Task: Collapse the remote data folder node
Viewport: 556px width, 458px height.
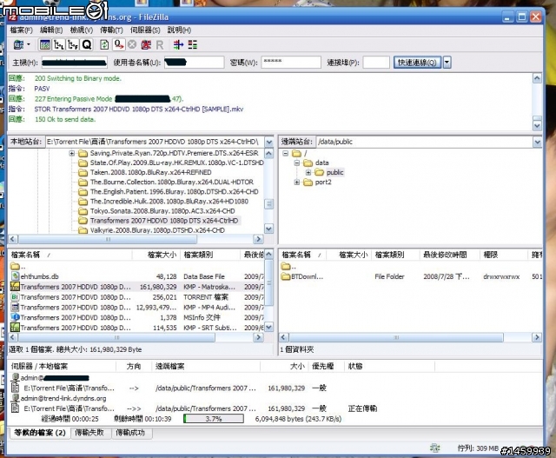Action: click(x=297, y=163)
